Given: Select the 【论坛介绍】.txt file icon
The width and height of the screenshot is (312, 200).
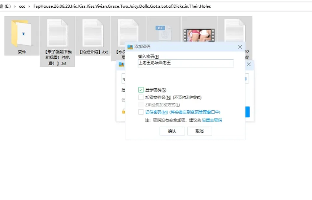Looking at the screenshot, I should (x=93, y=33).
